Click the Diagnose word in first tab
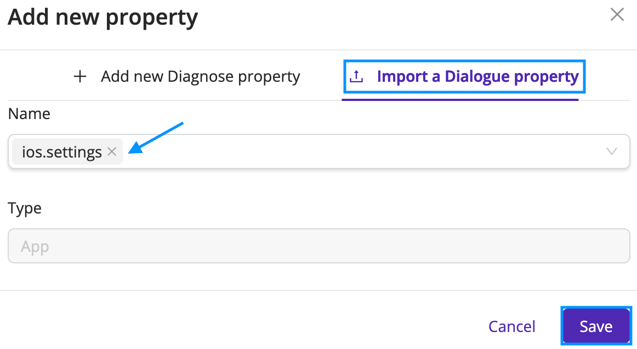 coord(200,76)
